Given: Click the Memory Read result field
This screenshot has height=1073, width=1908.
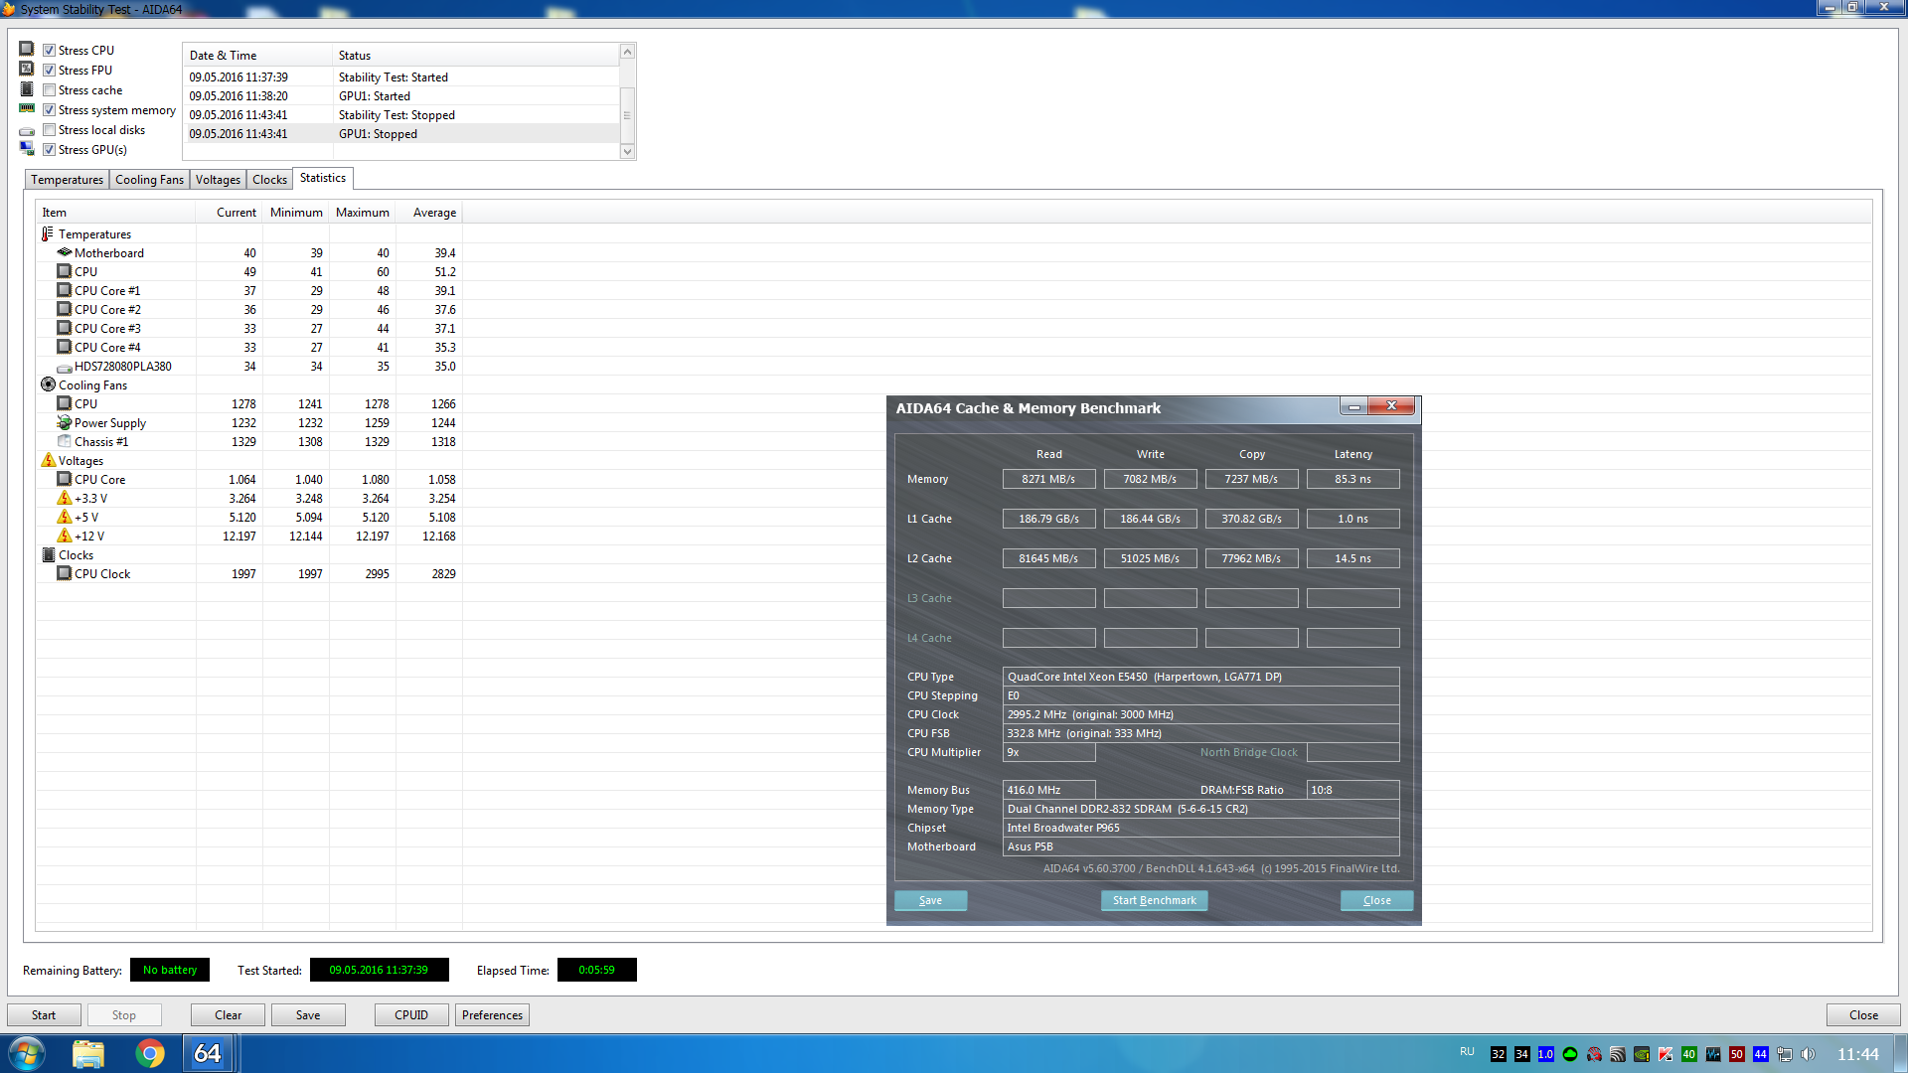Looking at the screenshot, I should click(1048, 479).
